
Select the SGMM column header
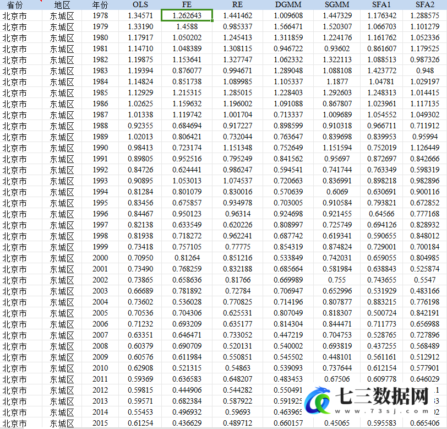click(337, 4)
